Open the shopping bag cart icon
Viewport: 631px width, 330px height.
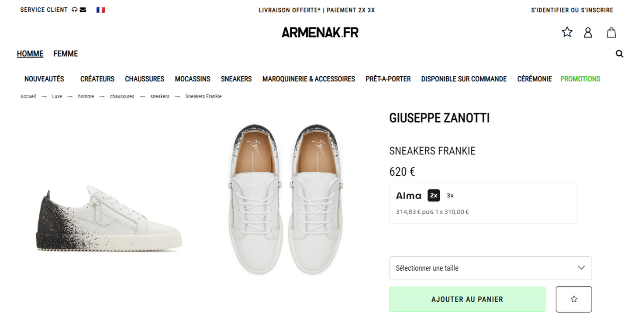[611, 32]
